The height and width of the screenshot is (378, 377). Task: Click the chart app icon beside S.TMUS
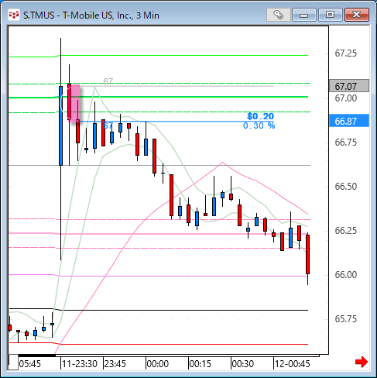[x=14, y=15]
